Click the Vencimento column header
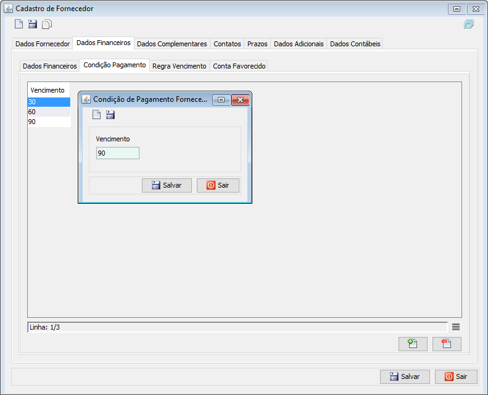Screen dimensions: 488x395 tap(48, 90)
